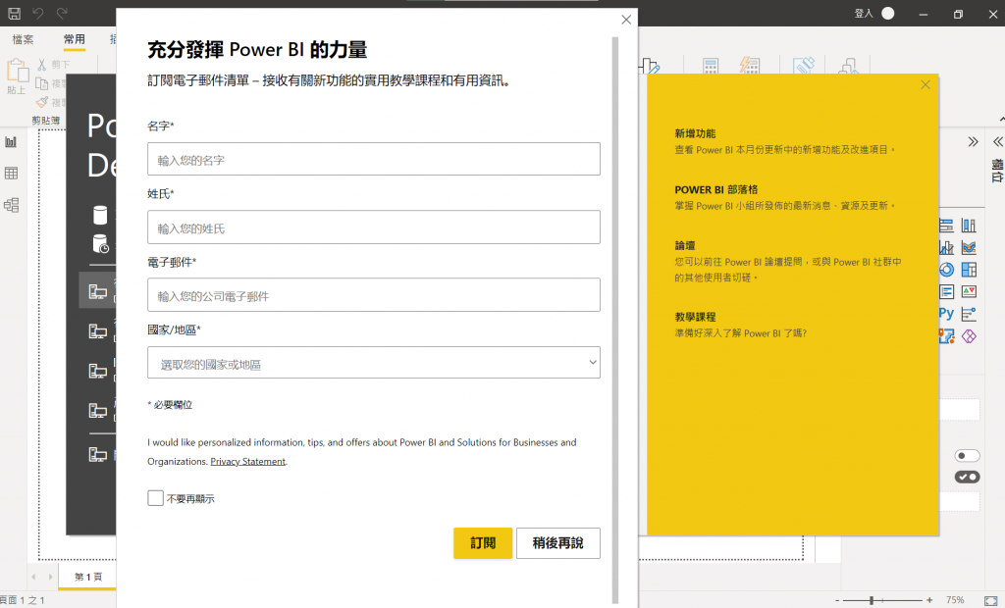Open the 新增功能 link in yellow panel
Image resolution: width=1005 pixels, height=608 pixels.
(695, 133)
